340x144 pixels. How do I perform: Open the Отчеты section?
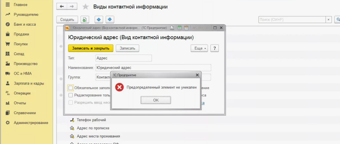[20, 103]
